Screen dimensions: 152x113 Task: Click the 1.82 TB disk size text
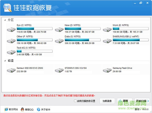68,71
